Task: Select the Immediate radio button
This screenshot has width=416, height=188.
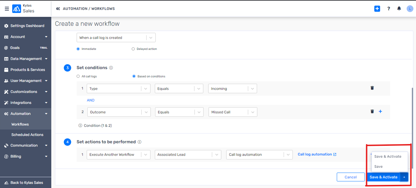Action: [78, 49]
